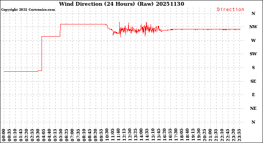This screenshot has height=143, width=263.
Task: Click the 09:55 time axis label
Action: pyautogui.click(x=101, y=135)
